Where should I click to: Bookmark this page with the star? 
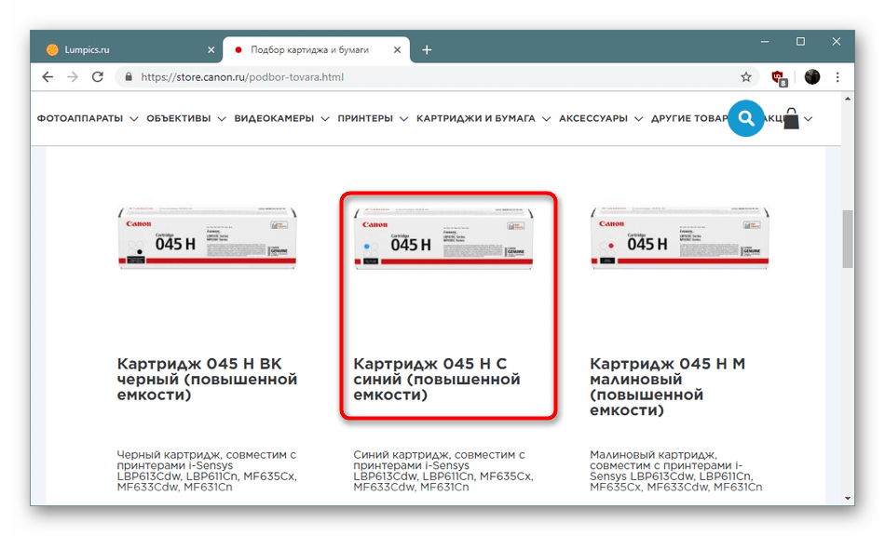coord(746,77)
